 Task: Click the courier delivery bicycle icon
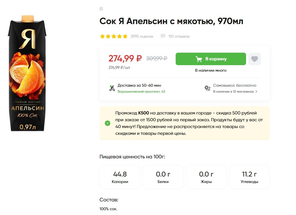(x=112, y=88)
